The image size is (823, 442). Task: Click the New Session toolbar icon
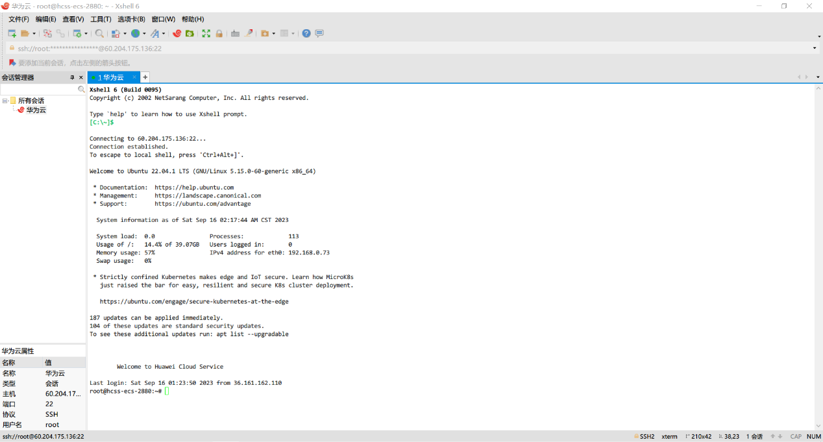coord(12,33)
